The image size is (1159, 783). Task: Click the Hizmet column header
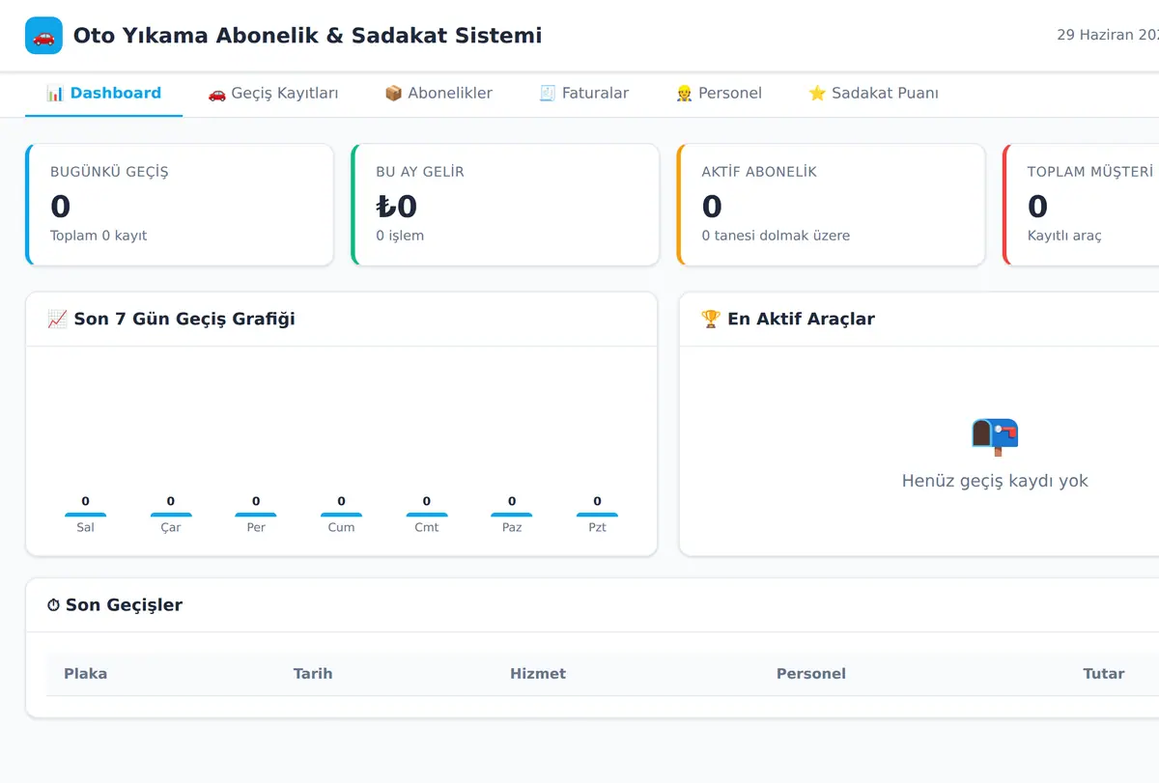tap(538, 674)
